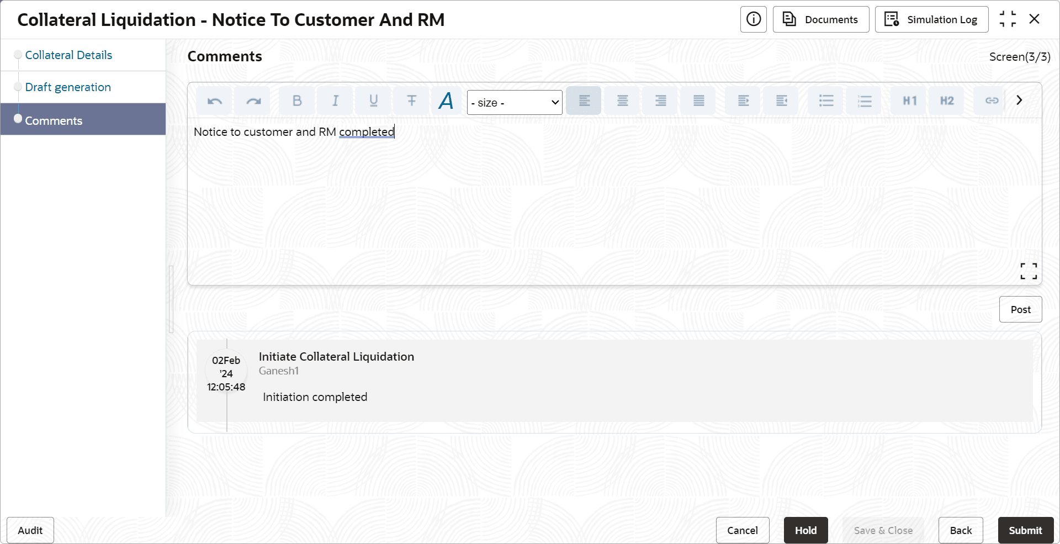
Task: Open the Simulation Log
Action: point(932,20)
